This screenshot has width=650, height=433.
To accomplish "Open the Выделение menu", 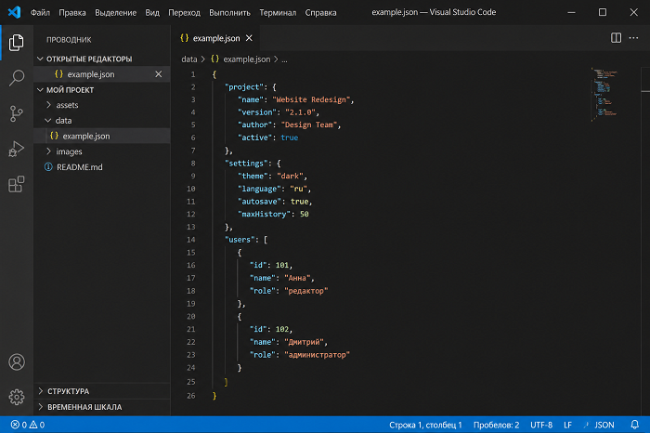I will [116, 12].
